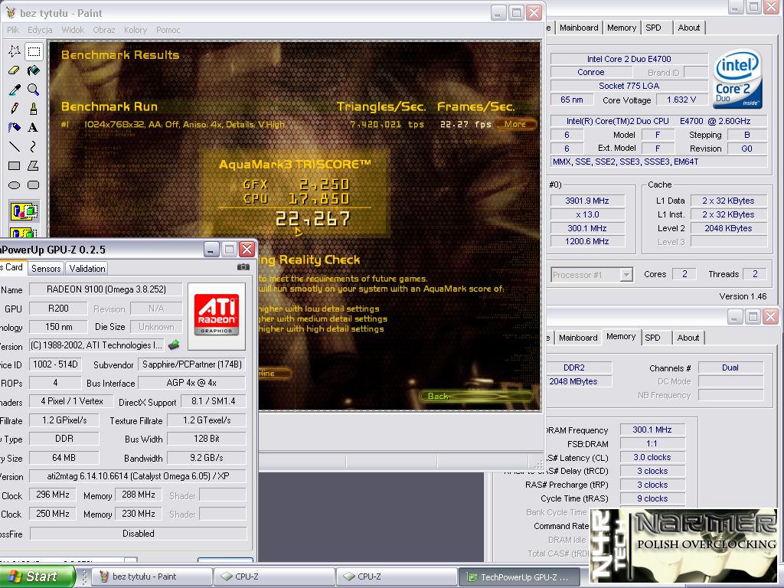The width and height of the screenshot is (784, 588).
Task: Switch to the first CPU-Z taskbar button
Action: (275, 577)
